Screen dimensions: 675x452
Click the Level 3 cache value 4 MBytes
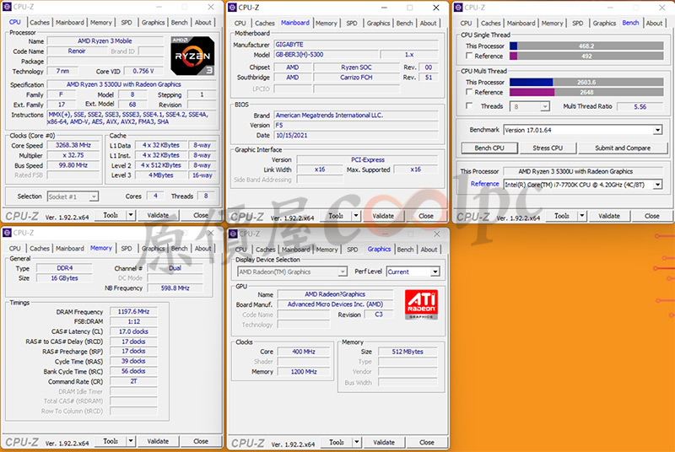coord(161,175)
